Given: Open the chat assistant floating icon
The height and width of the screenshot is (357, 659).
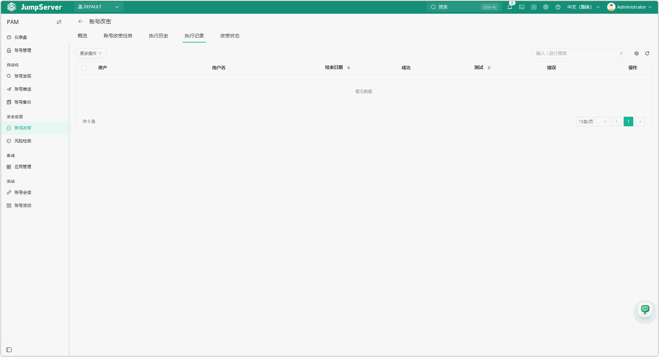Looking at the screenshot, I should (x=645, y=310).
